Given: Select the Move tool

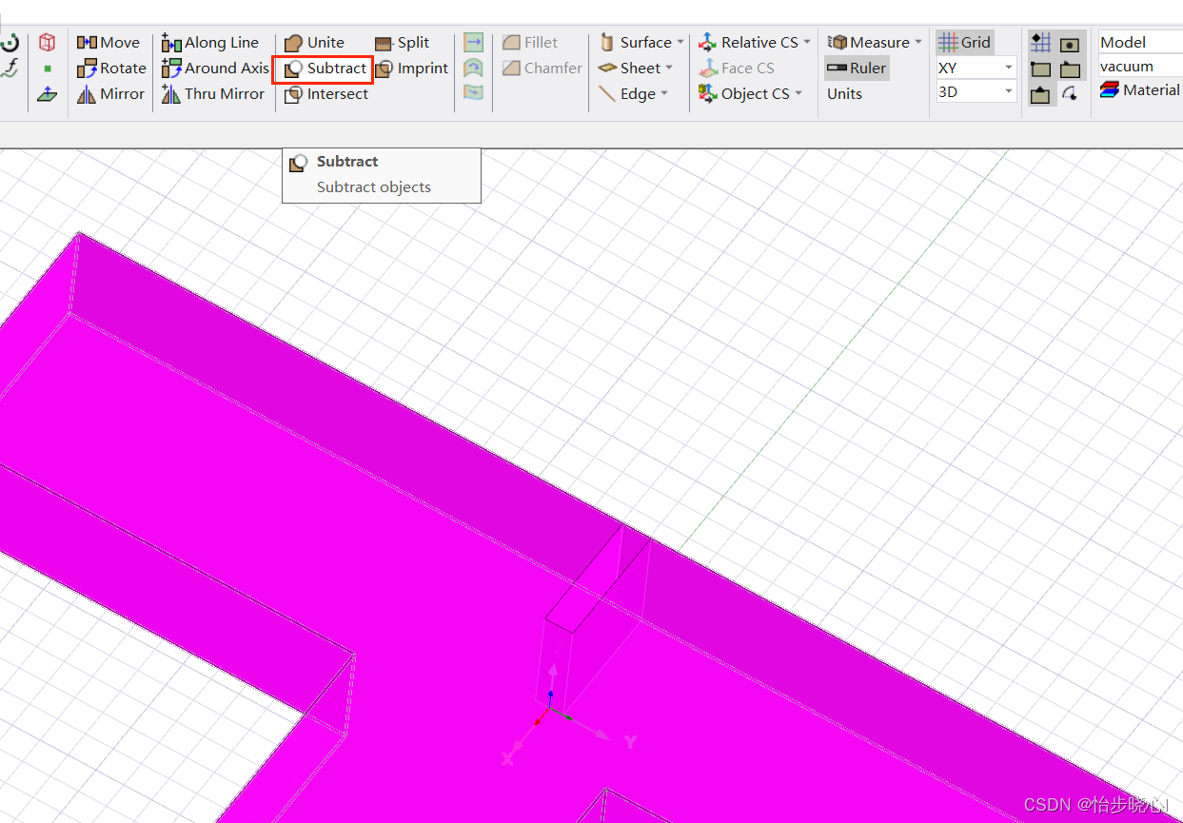Looking at the screenshot, I should [108, 43].
